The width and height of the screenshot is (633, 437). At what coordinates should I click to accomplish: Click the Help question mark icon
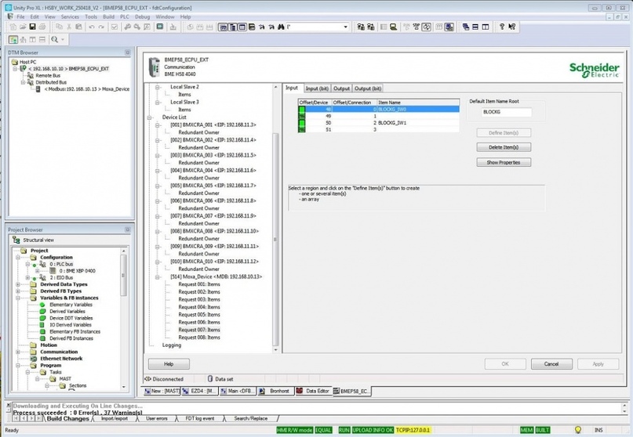(502, 27)
